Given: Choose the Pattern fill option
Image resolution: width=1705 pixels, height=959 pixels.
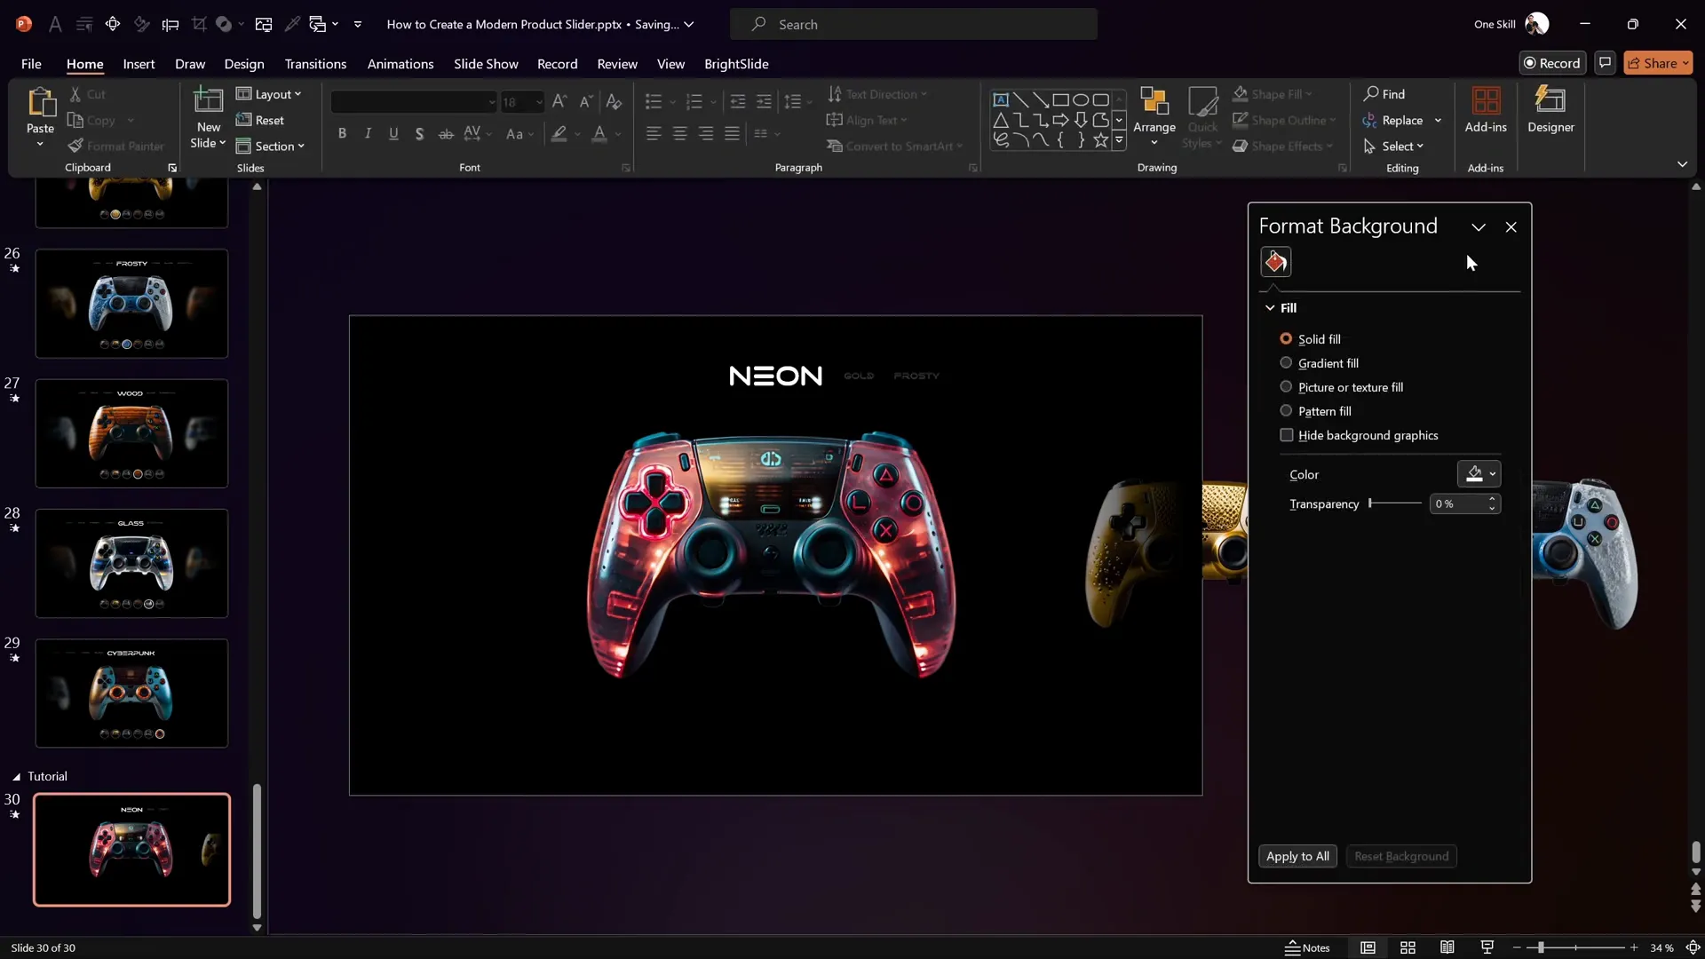Looking at the screenshot, I should [1286, 410].
